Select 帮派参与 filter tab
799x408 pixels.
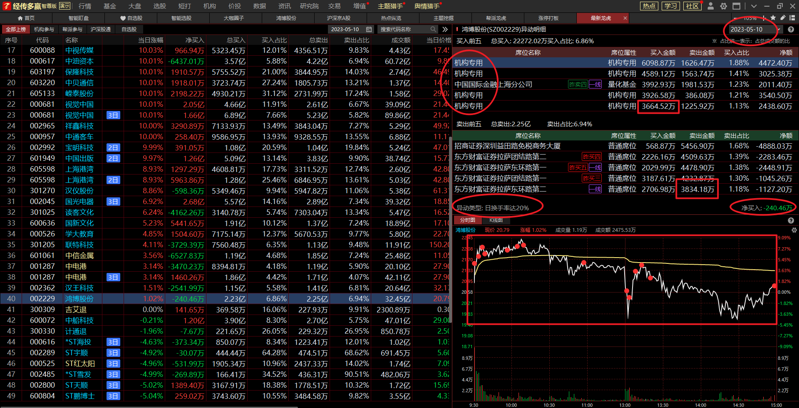(x=72, y=29)
